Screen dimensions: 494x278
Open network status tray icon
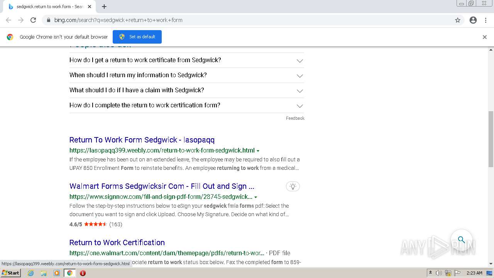point(448,273)
